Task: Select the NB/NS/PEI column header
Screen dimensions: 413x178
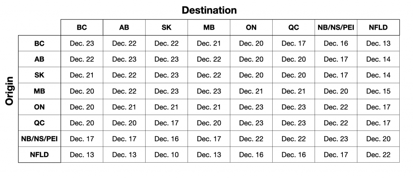Action: (336, 27)
